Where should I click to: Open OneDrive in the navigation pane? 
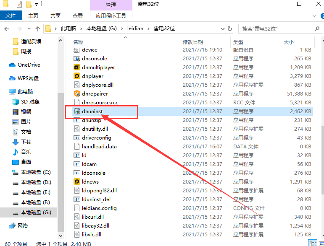(x=29, y=65)
